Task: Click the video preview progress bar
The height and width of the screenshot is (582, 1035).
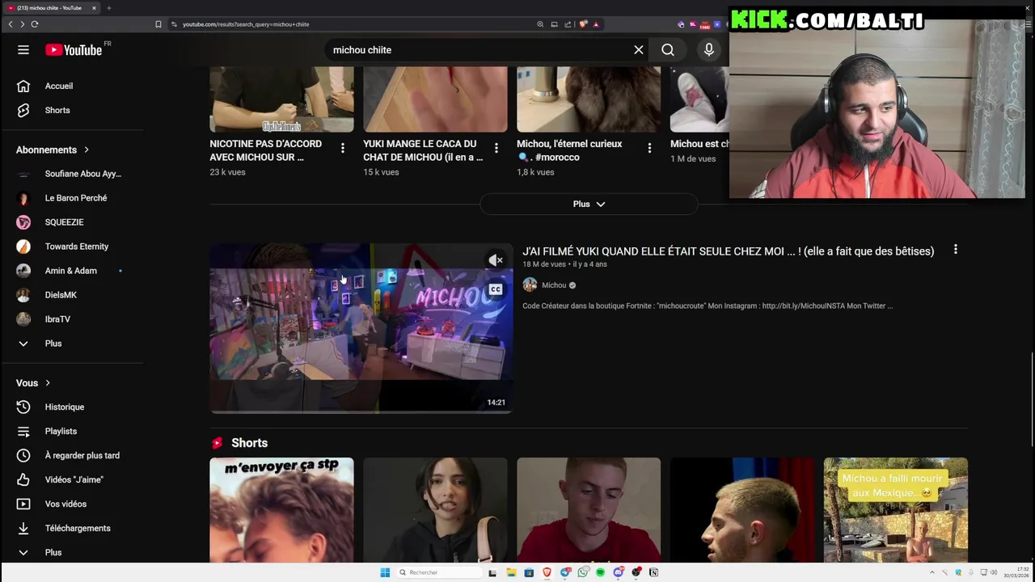Action: 361,411
